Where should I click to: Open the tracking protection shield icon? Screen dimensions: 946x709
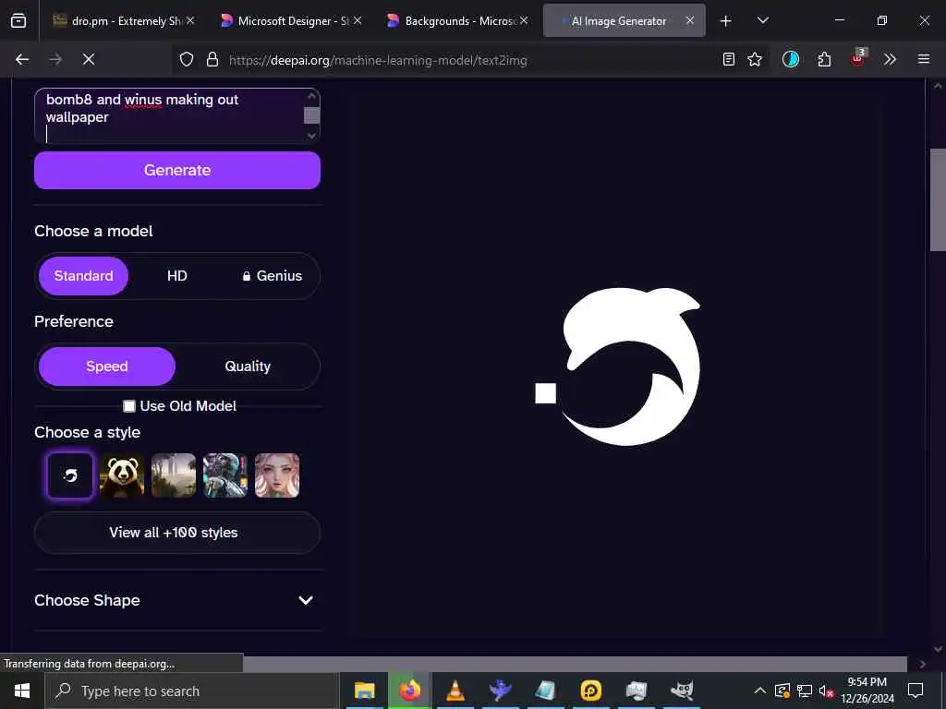187,60
